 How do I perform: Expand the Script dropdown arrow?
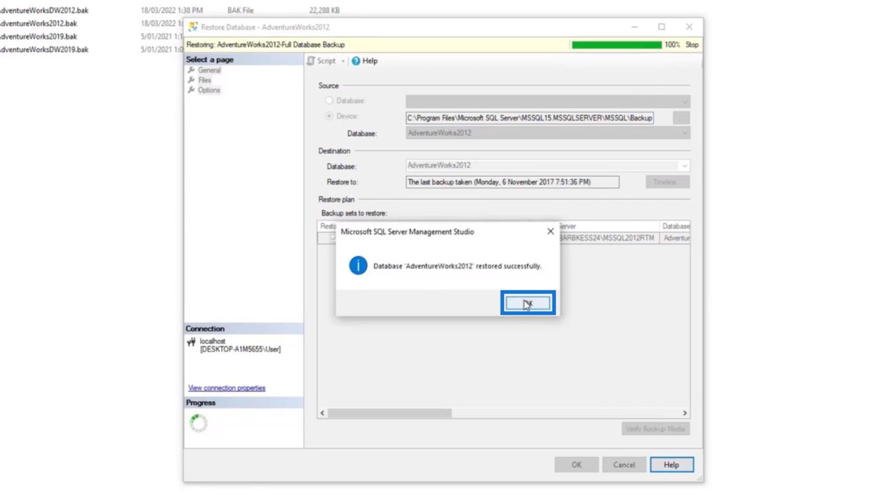pos(343,61)
